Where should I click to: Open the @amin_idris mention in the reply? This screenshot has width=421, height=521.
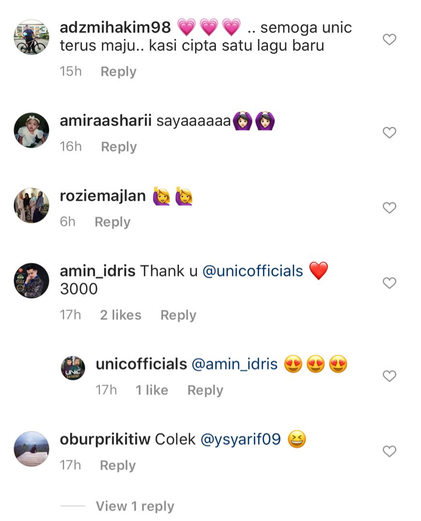coord(235,364)
